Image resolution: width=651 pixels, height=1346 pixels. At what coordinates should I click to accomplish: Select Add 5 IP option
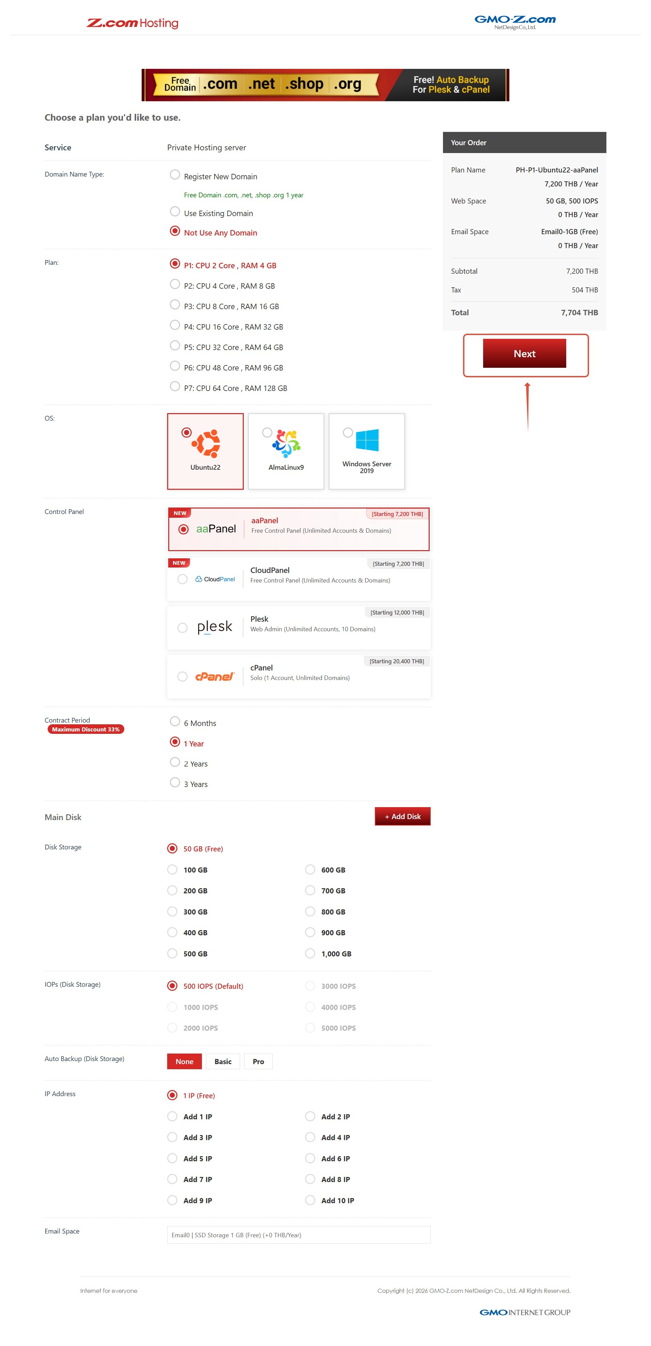pos(172,1159)
